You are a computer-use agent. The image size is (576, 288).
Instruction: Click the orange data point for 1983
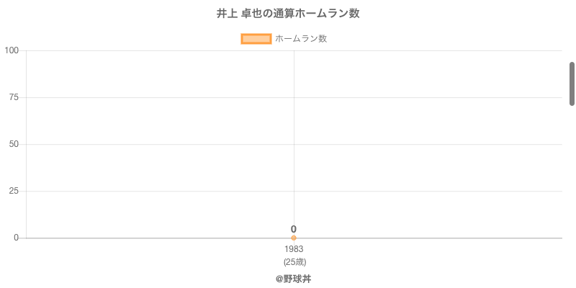[x=294, y=238]
